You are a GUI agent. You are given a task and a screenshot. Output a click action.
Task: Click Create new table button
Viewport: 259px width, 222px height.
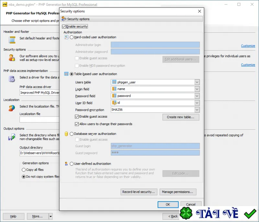181,117
